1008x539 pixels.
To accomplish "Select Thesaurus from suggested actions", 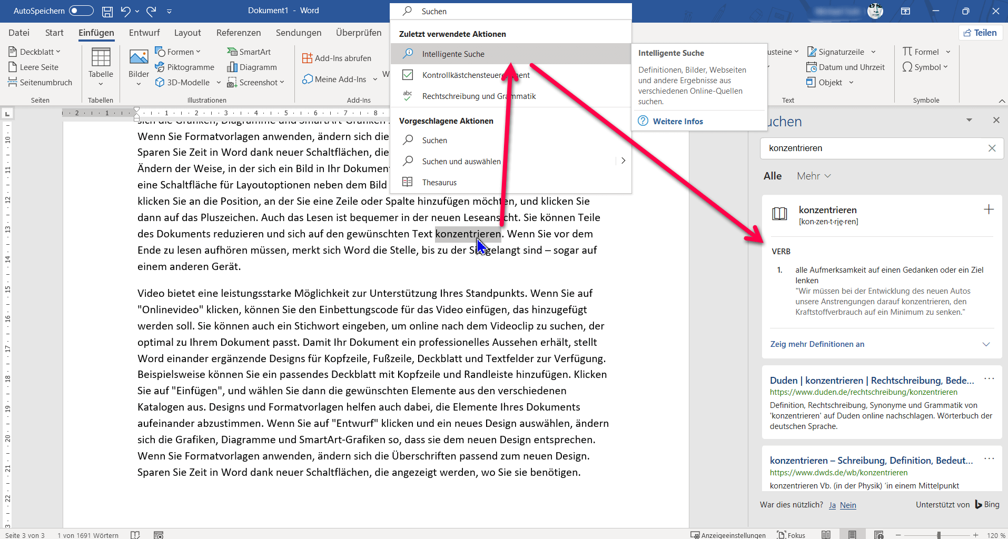I will click(511, 182).
